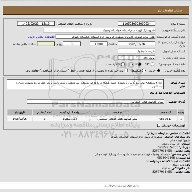This screenshot has height=192, width=192.
Task: Click the announcement date field 1405/02/23 - 13:10
Action: tap(36, 24)
